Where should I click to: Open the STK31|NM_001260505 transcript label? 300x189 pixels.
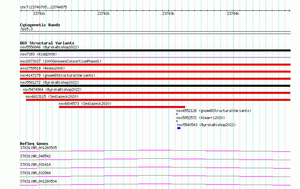(38, 148)
